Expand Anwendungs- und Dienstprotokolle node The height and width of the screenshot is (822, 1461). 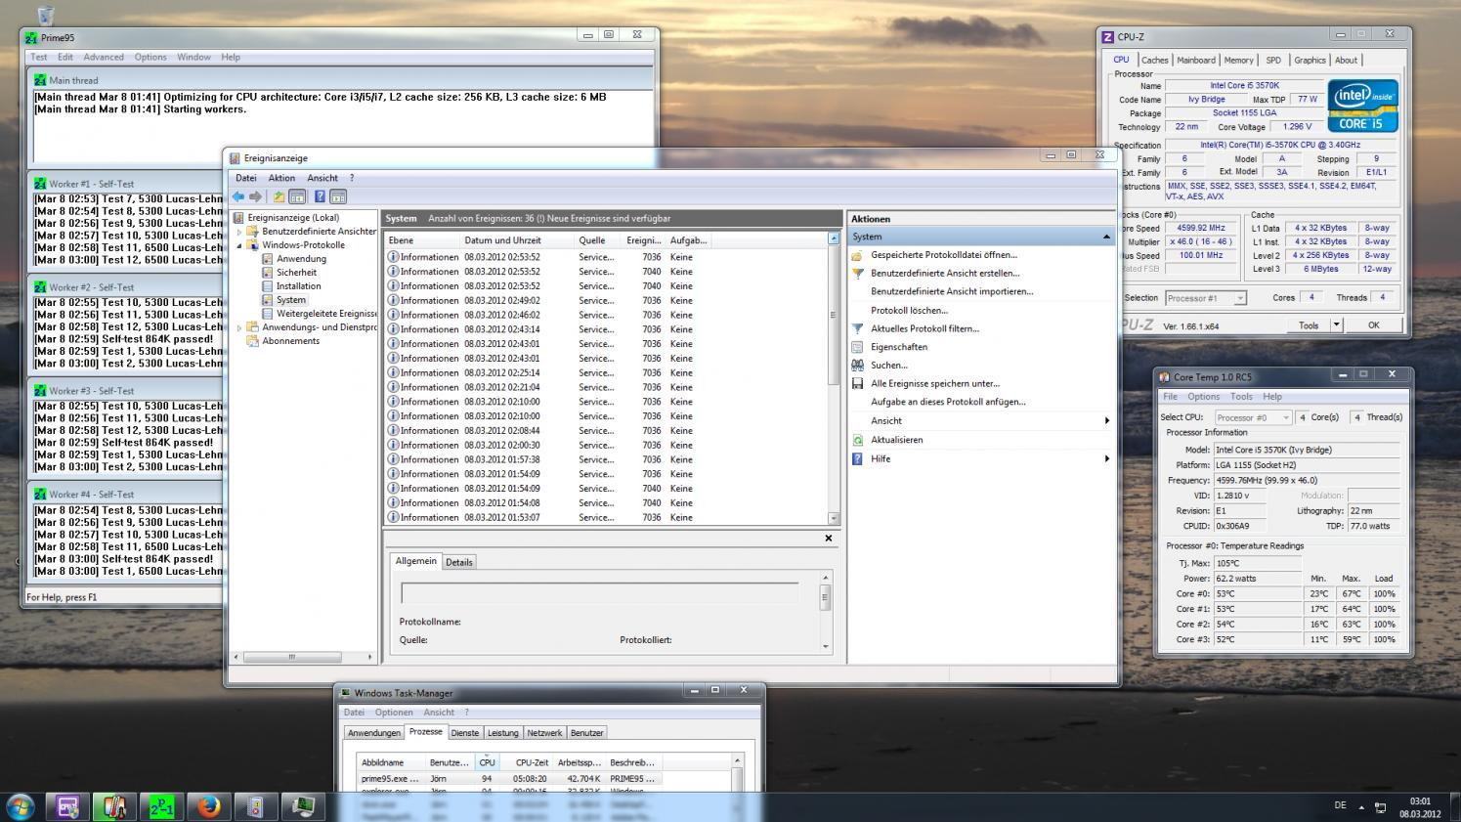pyautogui.click(x=239, y=327)
